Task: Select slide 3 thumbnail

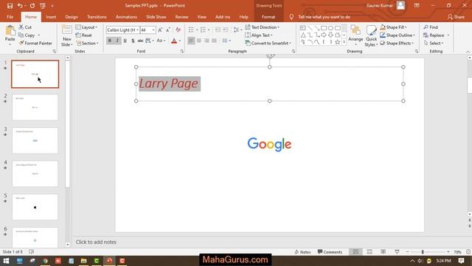Action: [x=35, y=140]
